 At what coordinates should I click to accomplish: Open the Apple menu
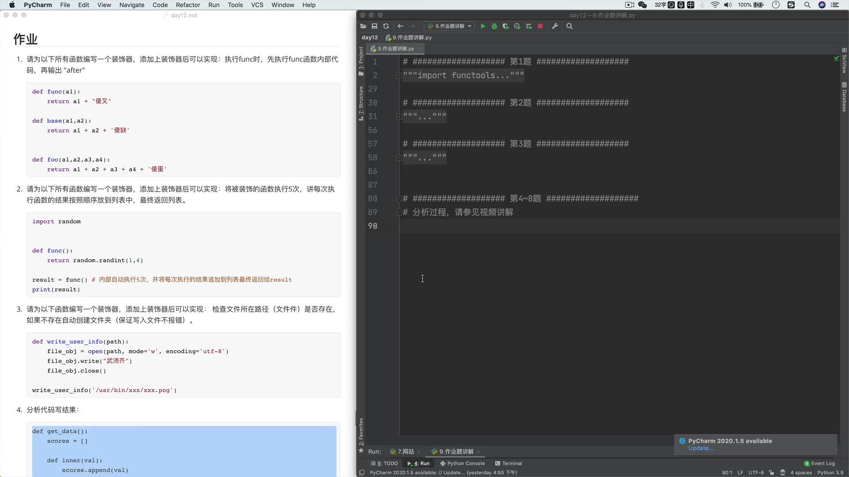(12, 5)
